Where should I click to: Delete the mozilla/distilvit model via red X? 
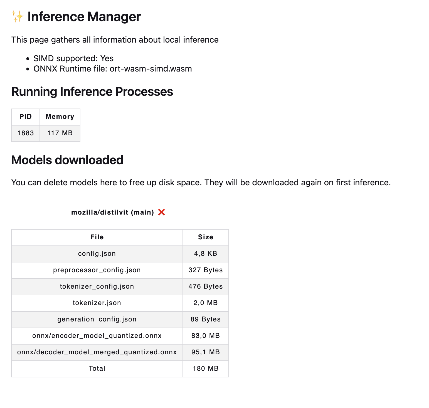(161, 212)
